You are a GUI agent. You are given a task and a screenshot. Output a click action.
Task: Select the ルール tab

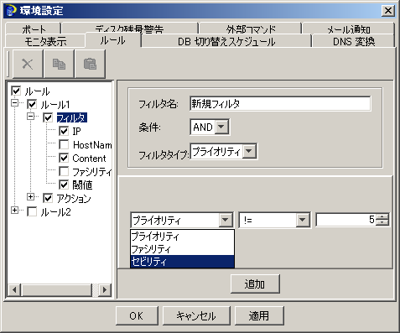113,40
